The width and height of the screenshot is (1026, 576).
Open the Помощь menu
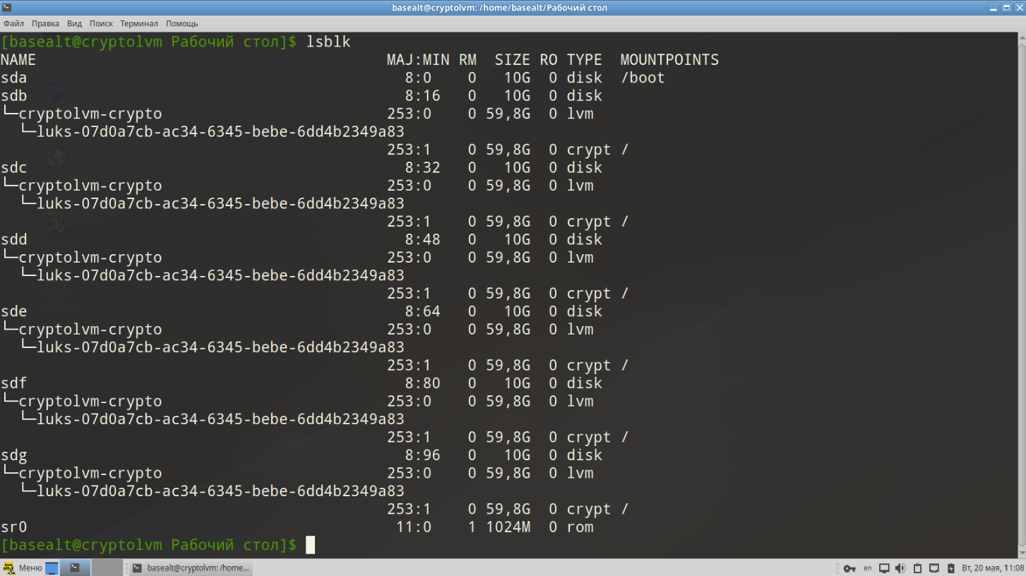181,23
